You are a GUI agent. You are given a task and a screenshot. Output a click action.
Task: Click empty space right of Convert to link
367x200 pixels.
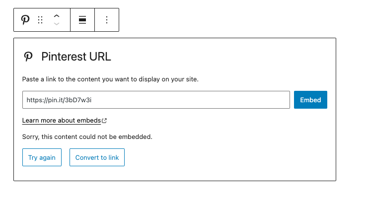point(223,157)
